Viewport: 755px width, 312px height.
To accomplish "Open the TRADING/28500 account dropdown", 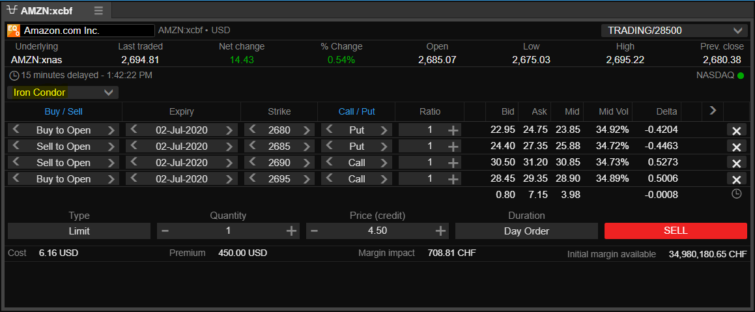I will (674, 31).
